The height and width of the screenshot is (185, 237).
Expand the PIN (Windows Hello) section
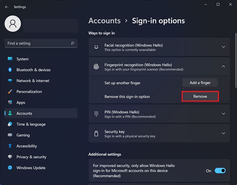223,113
